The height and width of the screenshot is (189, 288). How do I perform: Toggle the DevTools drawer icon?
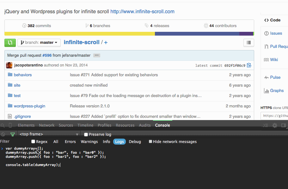(x=266, y=125)
